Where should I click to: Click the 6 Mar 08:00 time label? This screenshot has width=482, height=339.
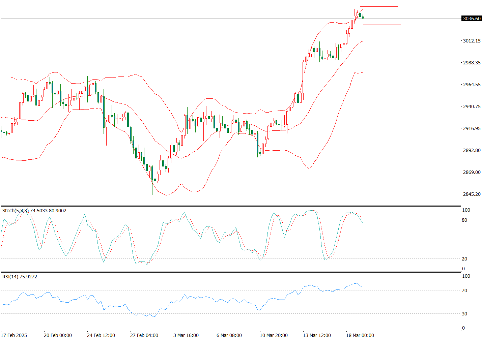pos(229,335)
